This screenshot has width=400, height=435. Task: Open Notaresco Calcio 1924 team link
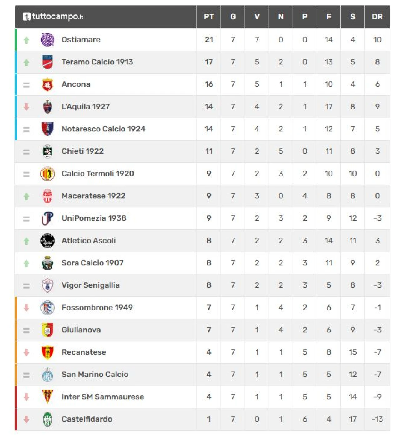pos(103,129)
